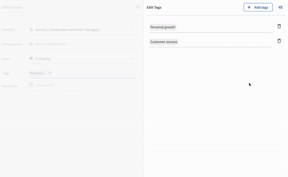288x177 pixels.
Task: Edit the Personal growth tag name
Action: coord(163,27)
